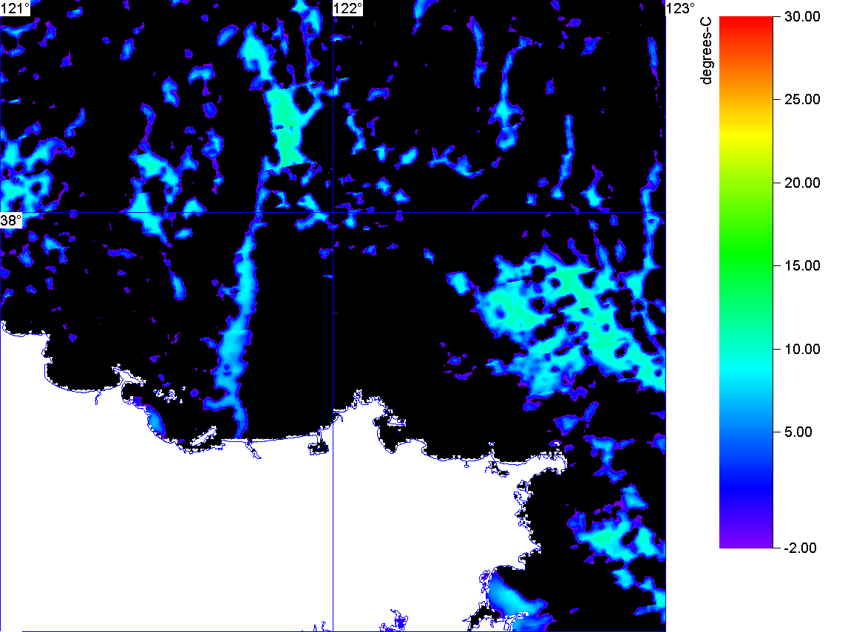The image size is (862, 632).
Task: Click the -2.00 colorbar value
Action: tap(800, 548)
